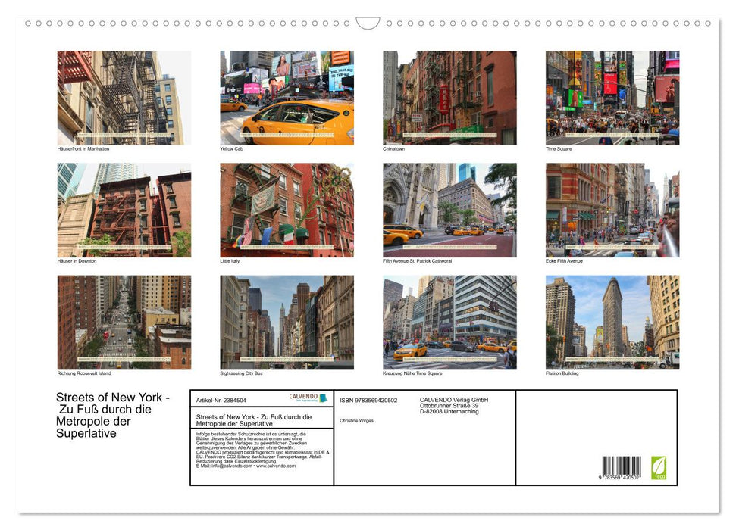Click the 'Chinatown' caption text
Image resolution: width=736 pixels, height=530 pixels.
pos(394,148)
